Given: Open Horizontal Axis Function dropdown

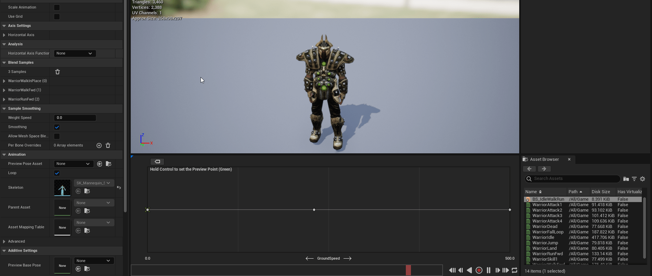Looking at the screenshot, I should point(75,53).
